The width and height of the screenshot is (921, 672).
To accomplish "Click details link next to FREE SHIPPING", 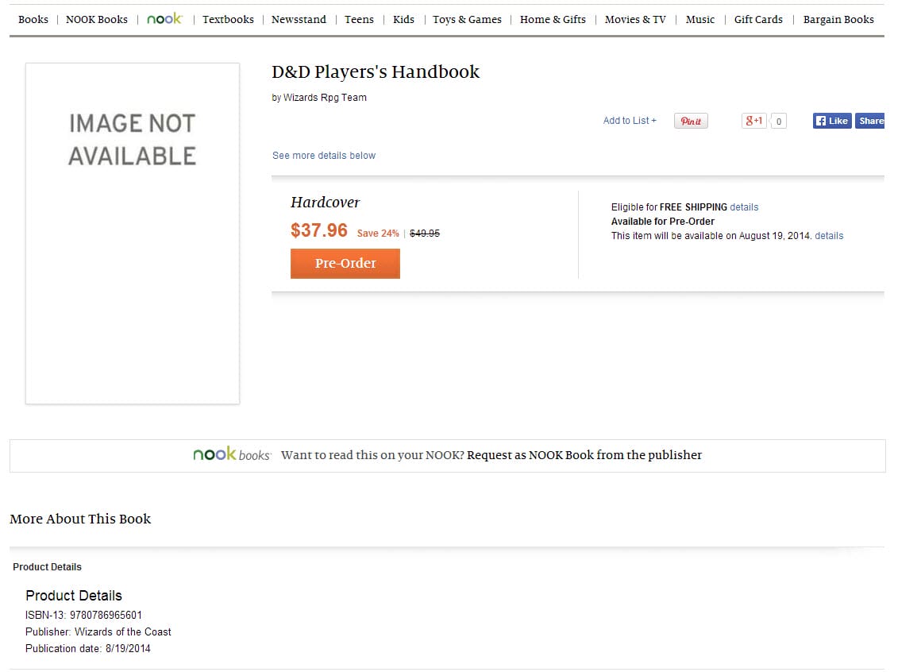I will click(744, 207).
